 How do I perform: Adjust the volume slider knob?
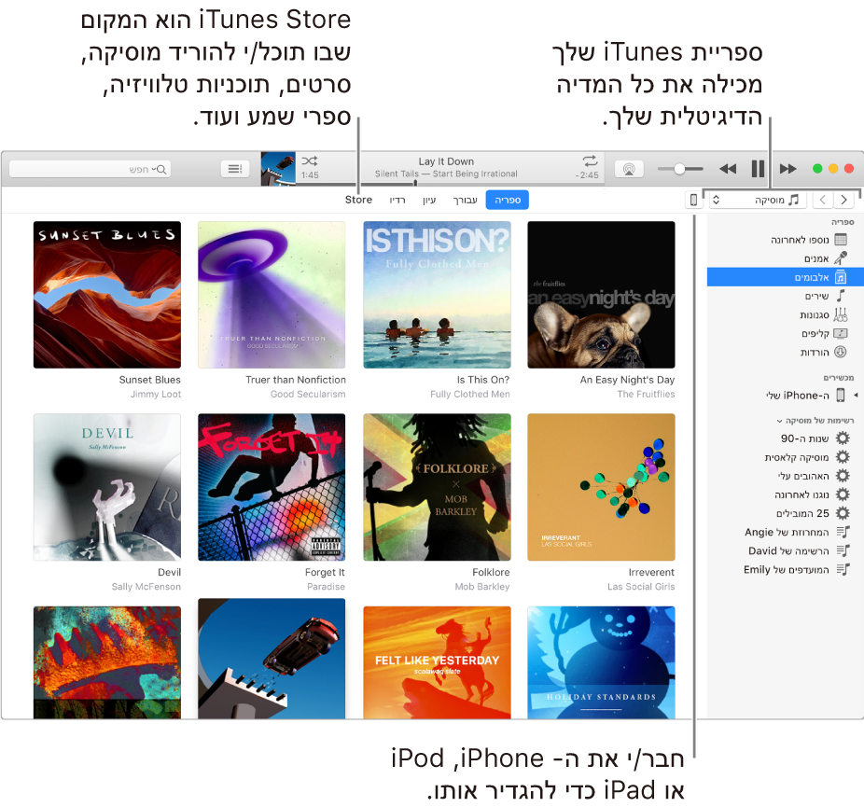point(679,169)
